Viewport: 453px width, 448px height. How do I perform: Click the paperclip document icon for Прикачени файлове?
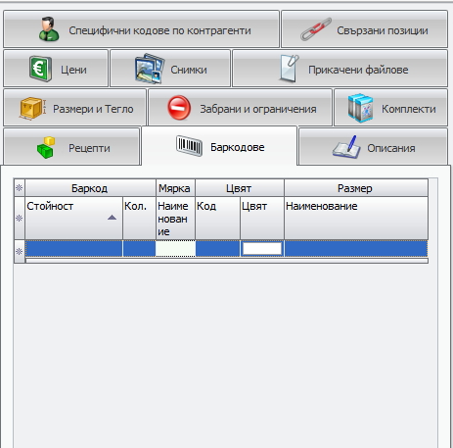pyautogui.click(x=289, y=69)
